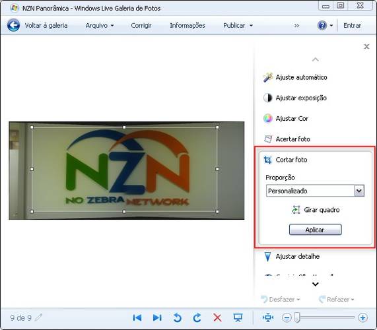Click the zoom slider handle

click(x=297, y=317)
